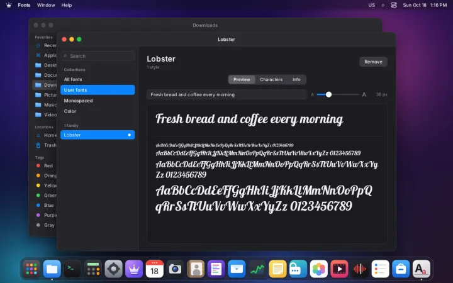
Task: Click the US input source indicator
Action: [x=372, y=5]
